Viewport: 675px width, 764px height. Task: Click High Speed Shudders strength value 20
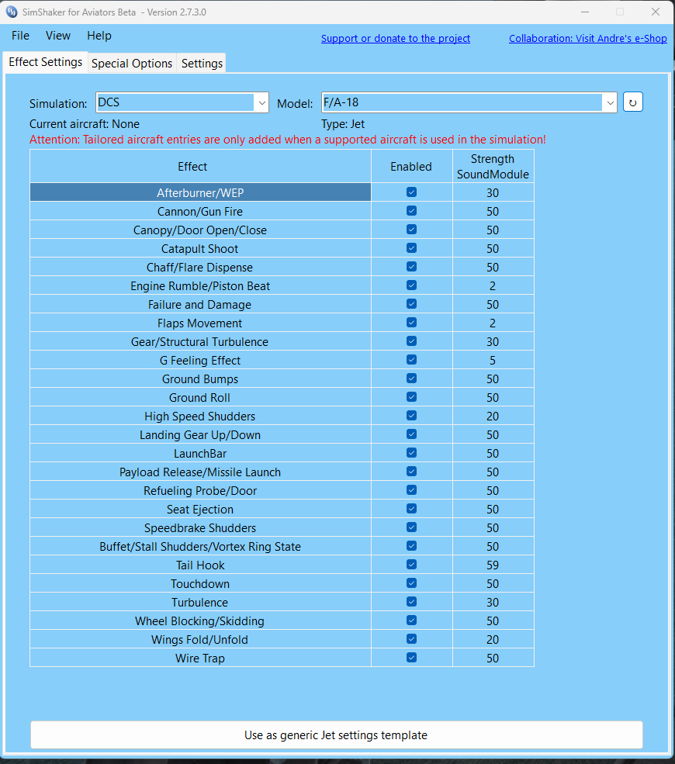[493, 416]
